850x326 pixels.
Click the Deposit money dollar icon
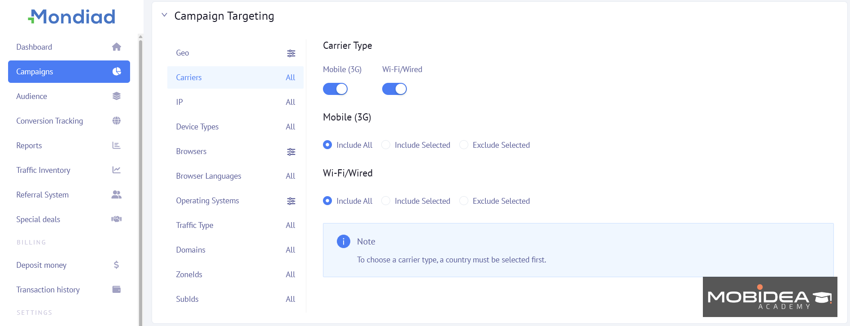coord(117,265)
